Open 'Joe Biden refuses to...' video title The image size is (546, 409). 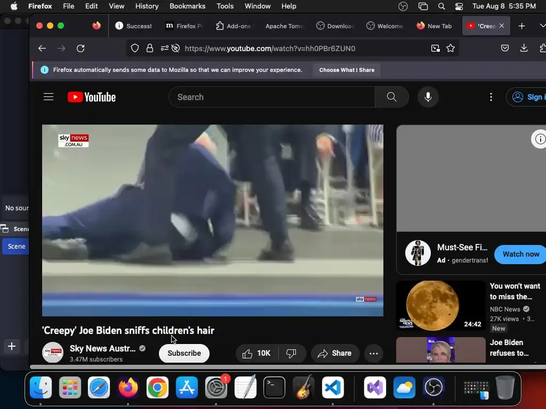click(509, 348)
